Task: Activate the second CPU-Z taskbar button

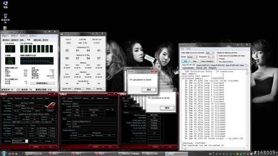Action: pyautogui.click(x=83, y=154)
